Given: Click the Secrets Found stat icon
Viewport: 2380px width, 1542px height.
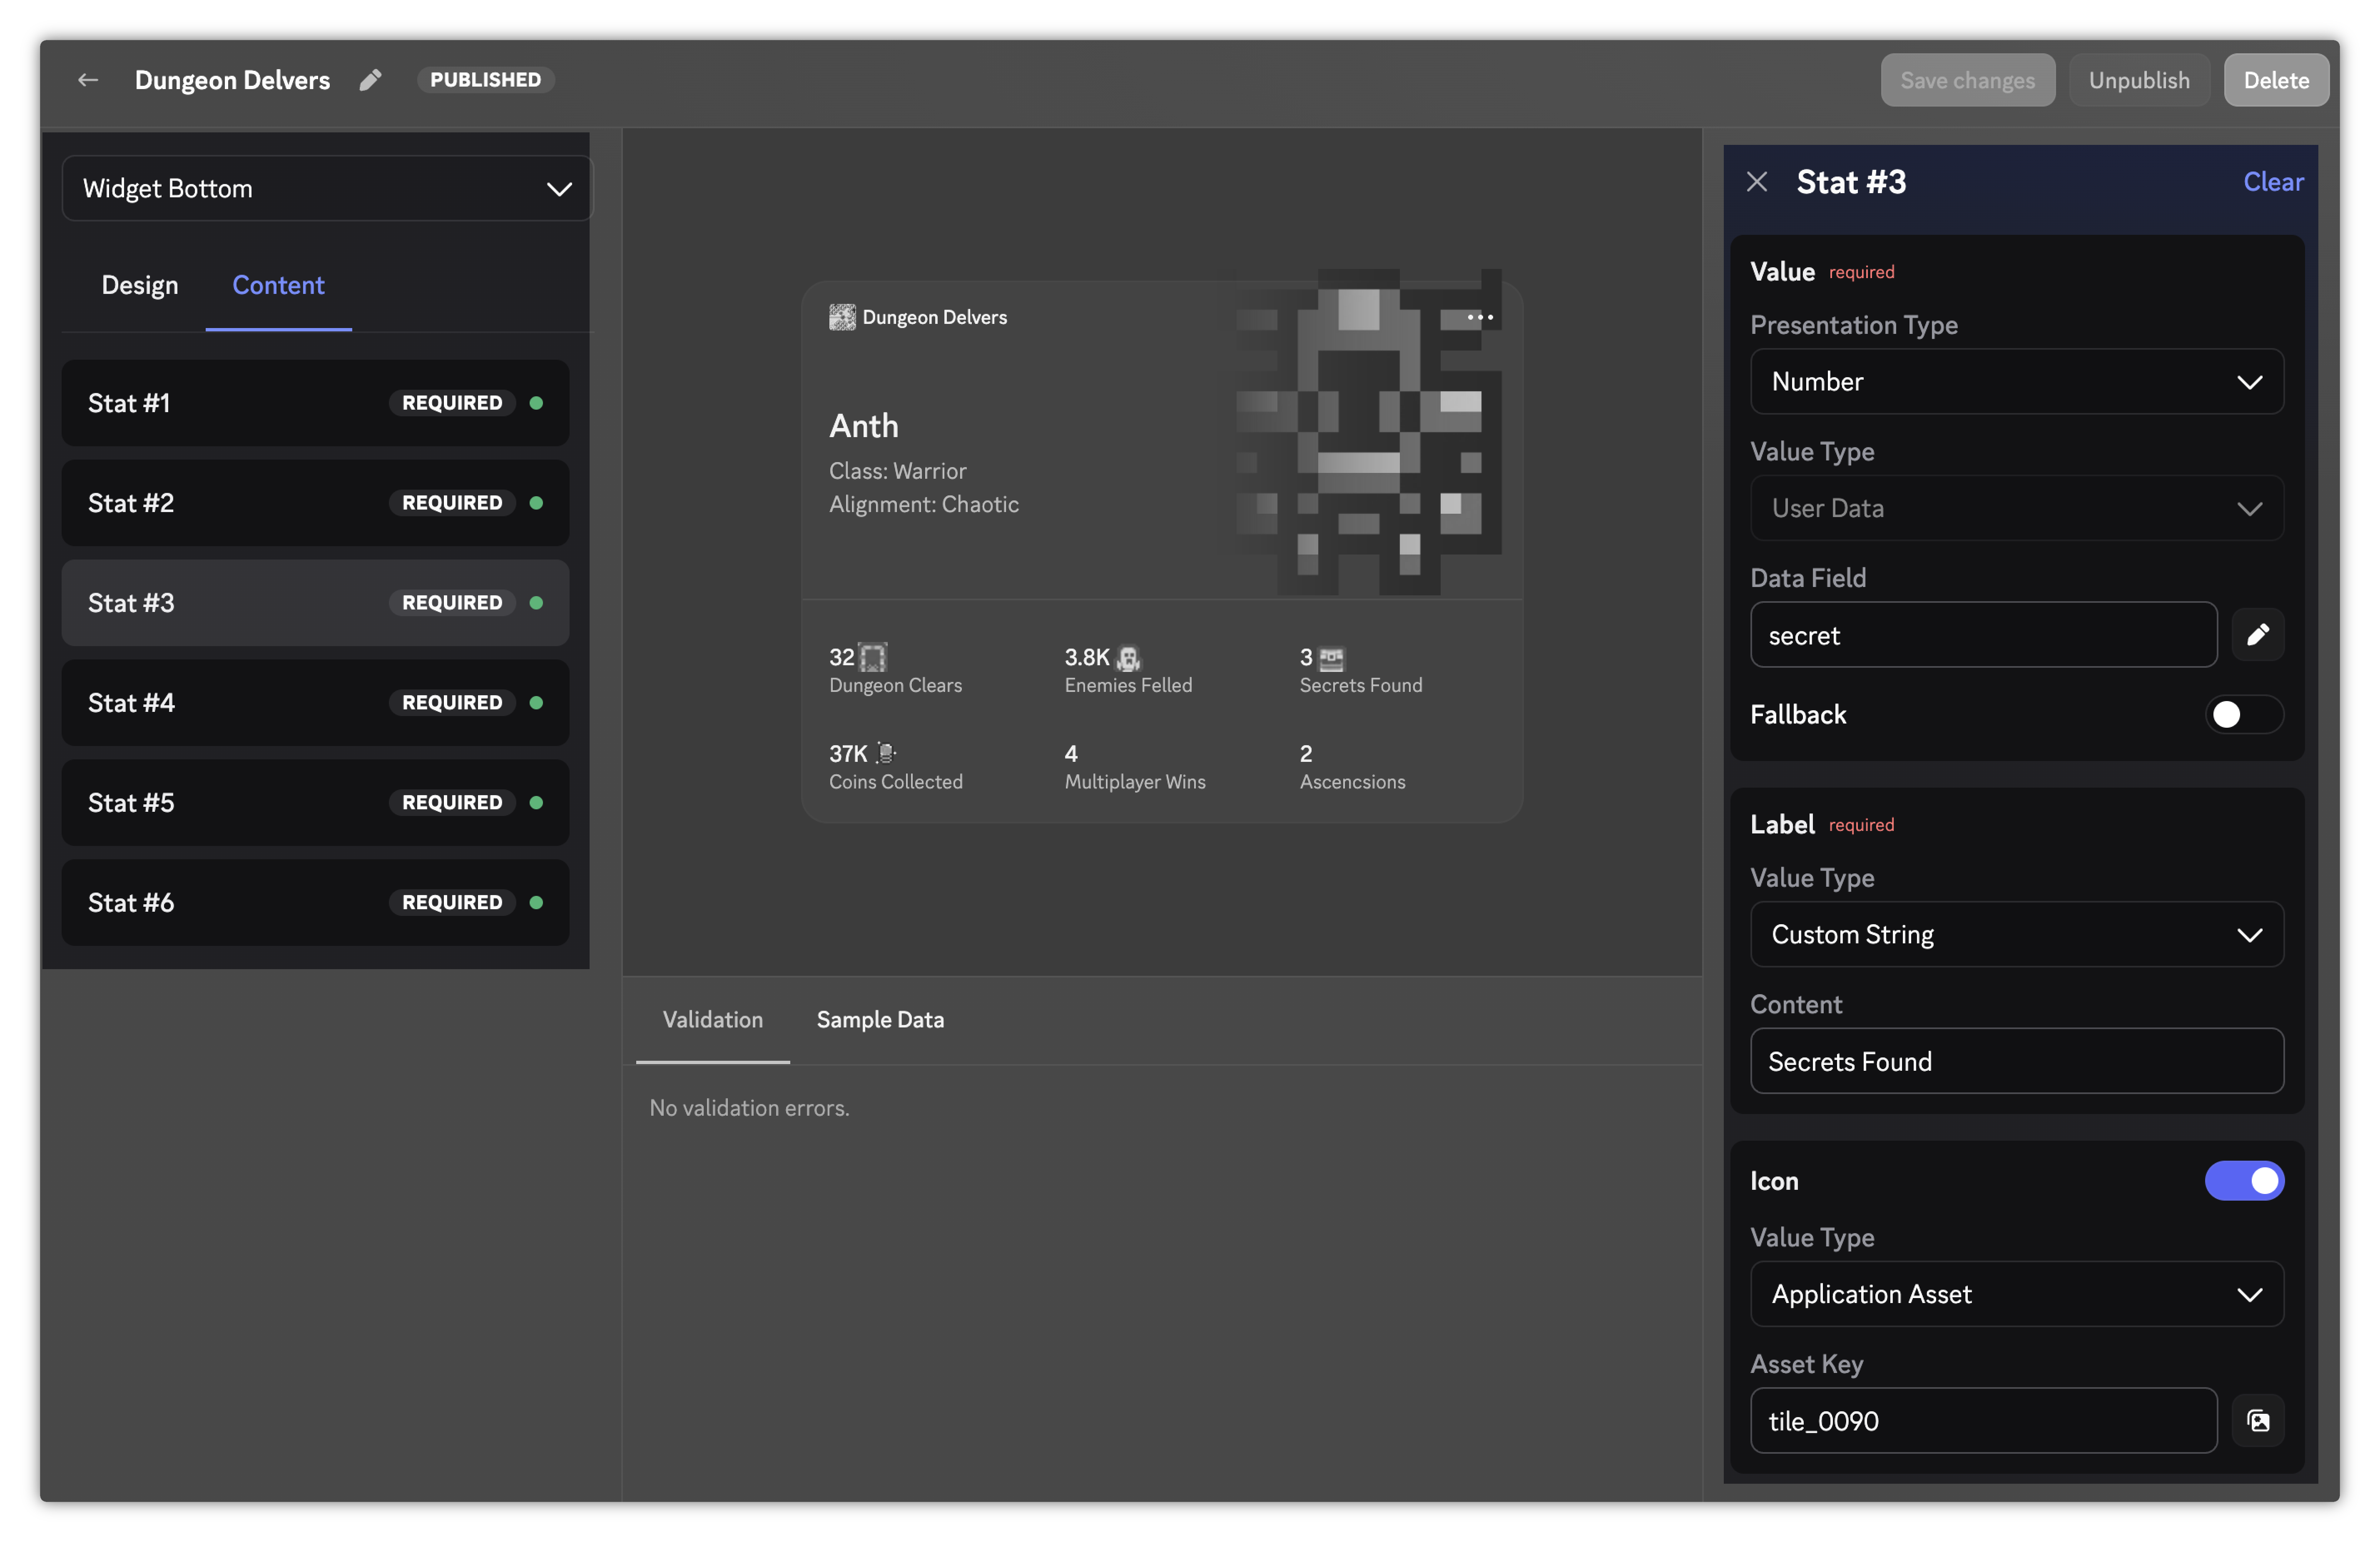Looking at the screenshot, I should click(x=1332, y=658).
